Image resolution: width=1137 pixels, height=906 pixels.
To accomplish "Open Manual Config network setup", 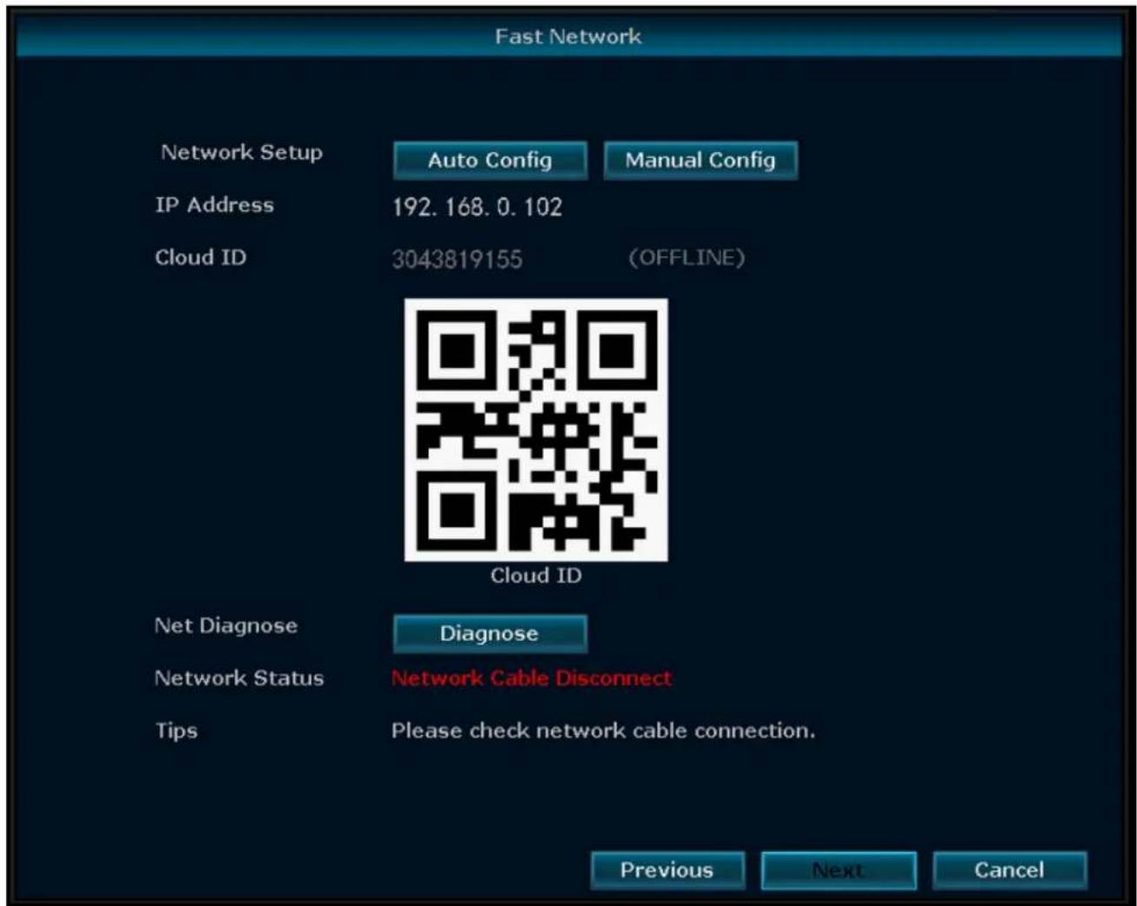I will tap(700, 161).
